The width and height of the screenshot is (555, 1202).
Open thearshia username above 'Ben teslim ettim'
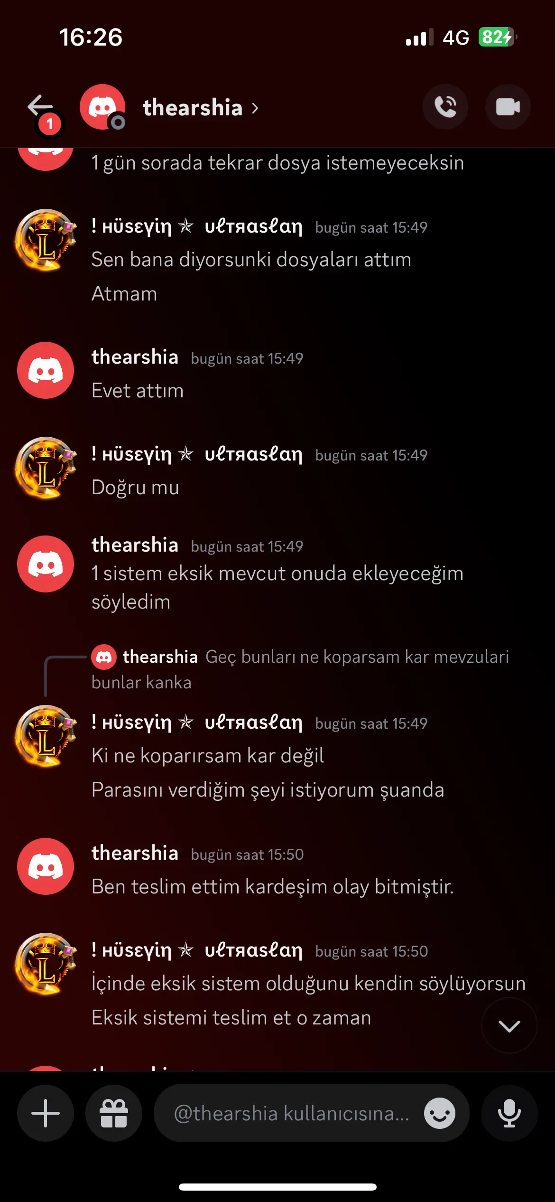pyautogui.click(x=135, y=853)
